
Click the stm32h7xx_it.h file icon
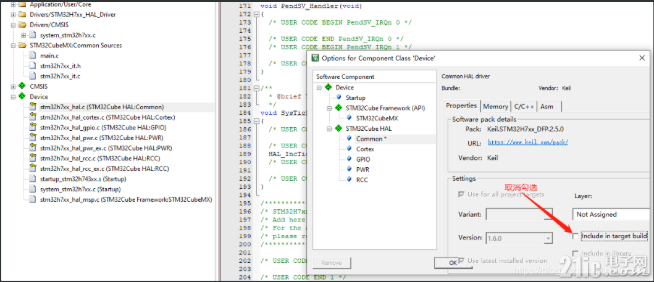33,66
